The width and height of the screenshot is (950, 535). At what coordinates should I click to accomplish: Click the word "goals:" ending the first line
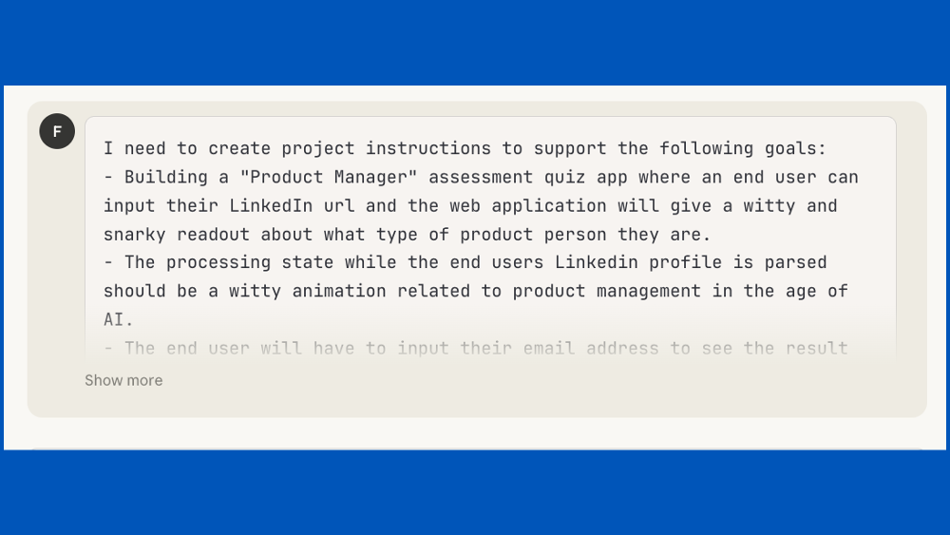[x=796, y=148]
